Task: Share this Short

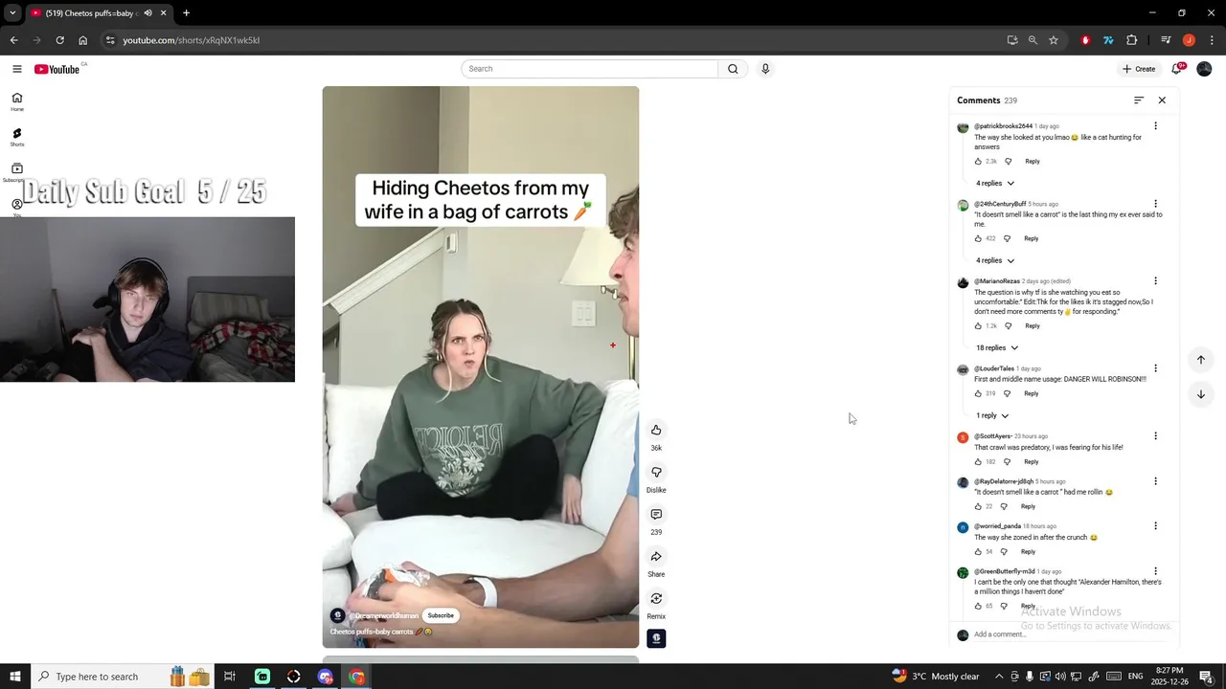Action: pos(656,556)
